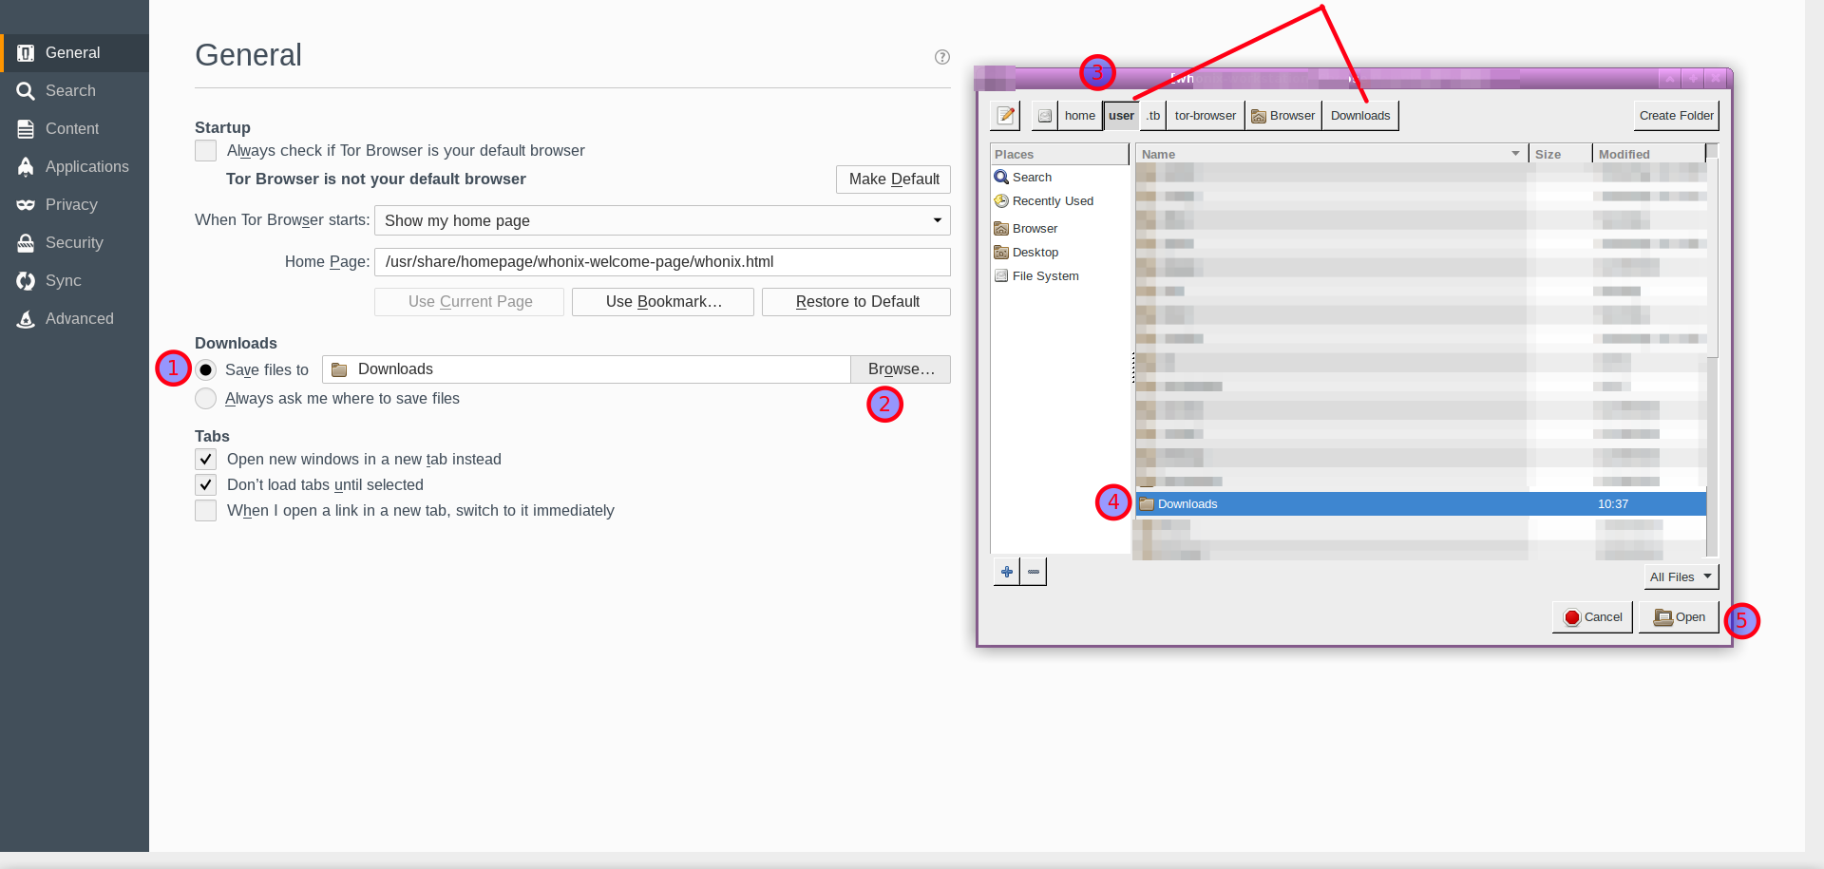Click the help question mark icon
The image size is (1824, 869).
[x=941, y=57]
